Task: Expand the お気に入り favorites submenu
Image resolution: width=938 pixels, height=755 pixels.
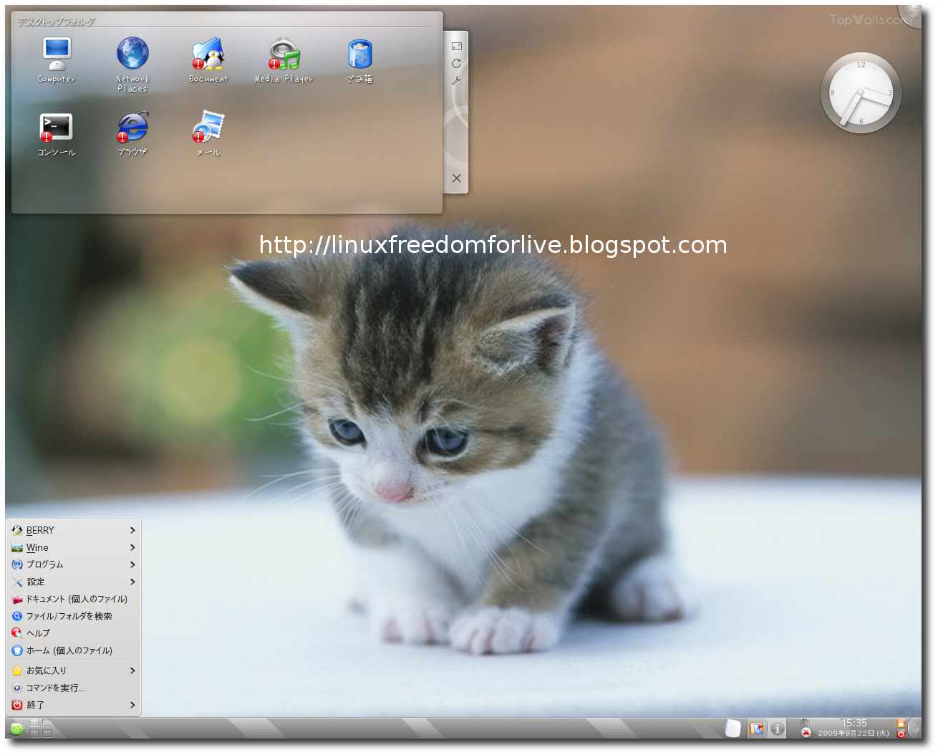Action: tap(74, 670)
